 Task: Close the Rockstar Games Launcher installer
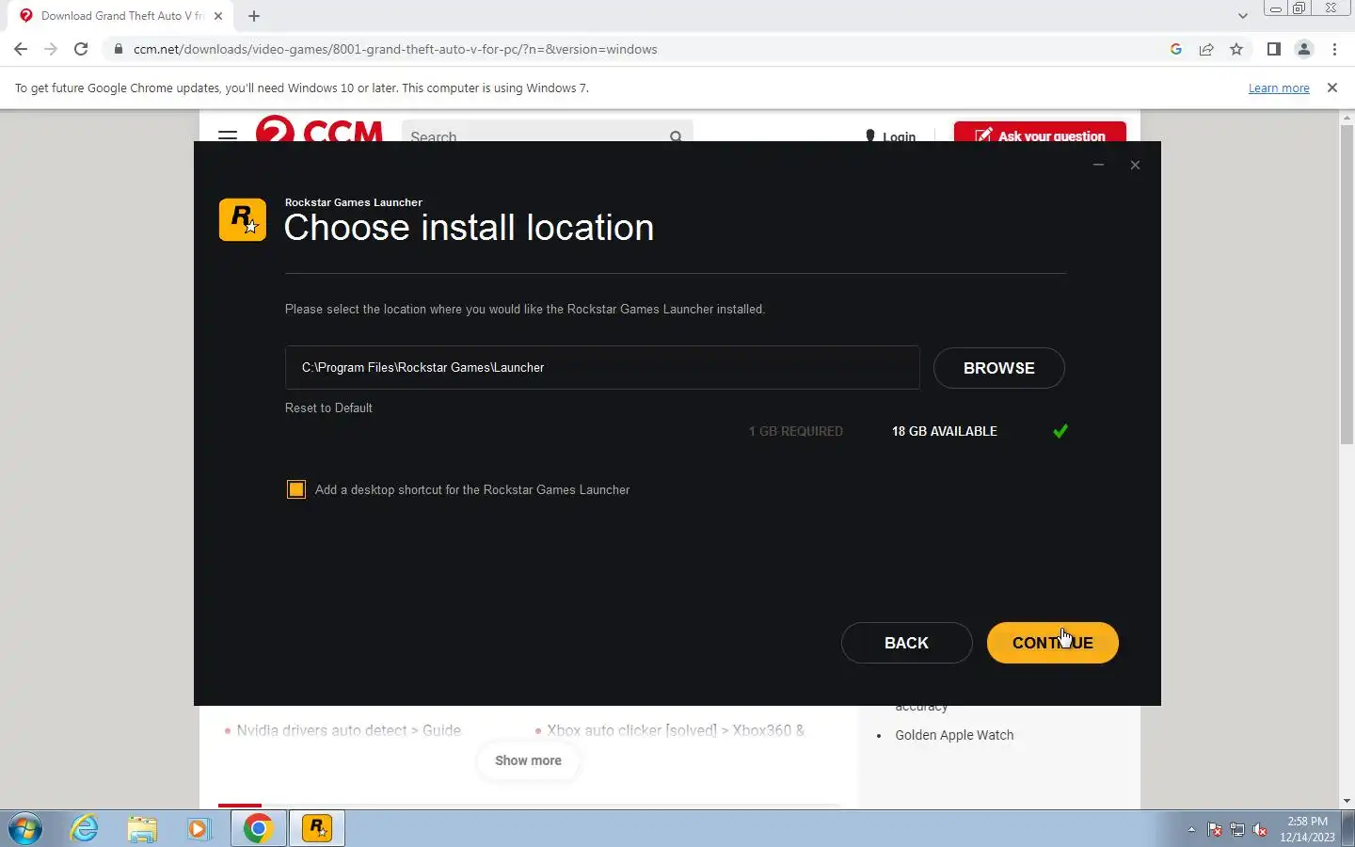(1135, 165)
